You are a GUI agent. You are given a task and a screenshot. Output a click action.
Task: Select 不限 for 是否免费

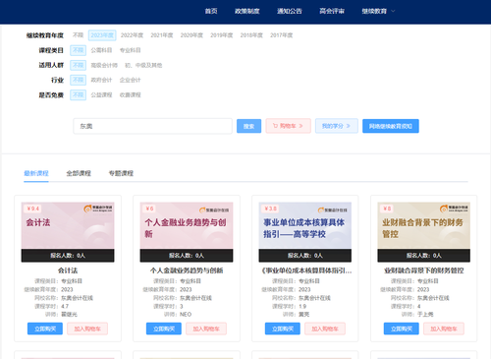pyautogui.click(x=78, y=95)
